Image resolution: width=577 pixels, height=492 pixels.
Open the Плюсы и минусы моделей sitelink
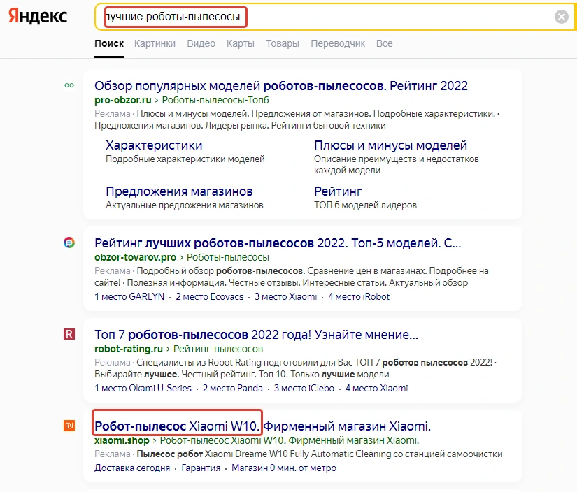(x=390, y=145)
